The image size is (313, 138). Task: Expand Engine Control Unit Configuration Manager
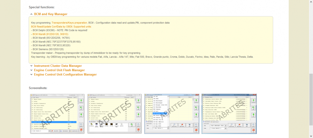pyautogui.click(x=63, y=74)
